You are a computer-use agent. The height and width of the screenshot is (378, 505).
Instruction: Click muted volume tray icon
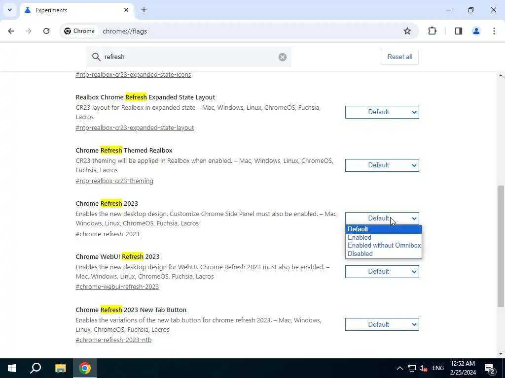(x=423, y=368)
